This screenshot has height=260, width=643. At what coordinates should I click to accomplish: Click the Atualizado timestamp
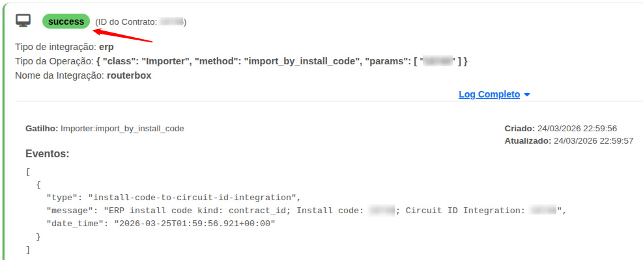[593, 141]
